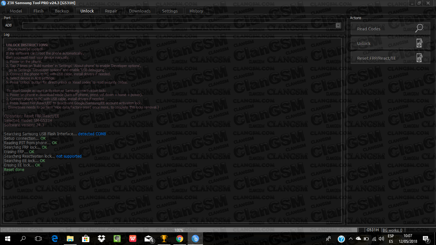Open the Wi-Fi network tray icon
The width and height of the screenshot is (436, 245).
(x=374, y=239)
